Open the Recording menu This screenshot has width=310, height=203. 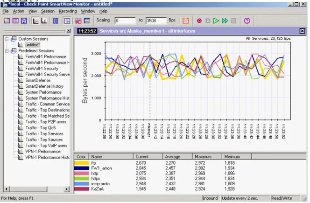[x=68, y=11]
